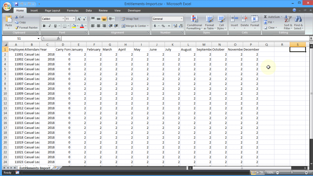Open Conditional Formatting
Screen dimensions: 313x176
[x=194, y=22]
